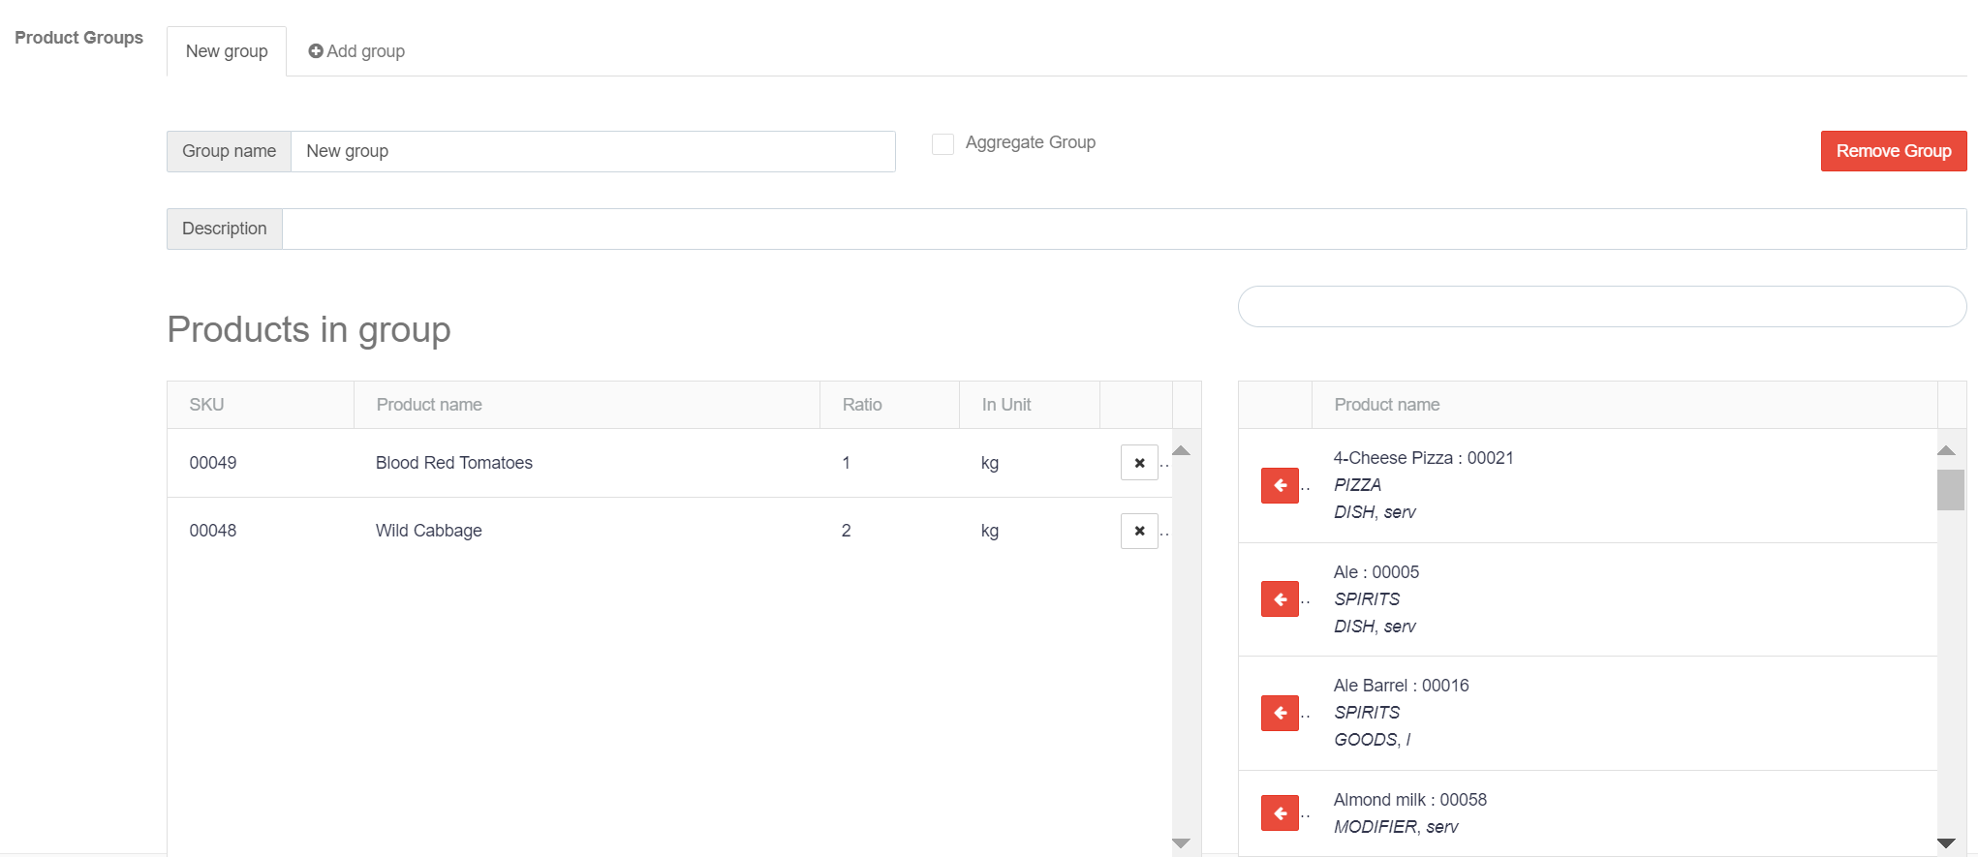Add Ale Barrel to the group
Image resolution: width=1978 pixels, height=857 pixels.
(x=1280, y=714)
